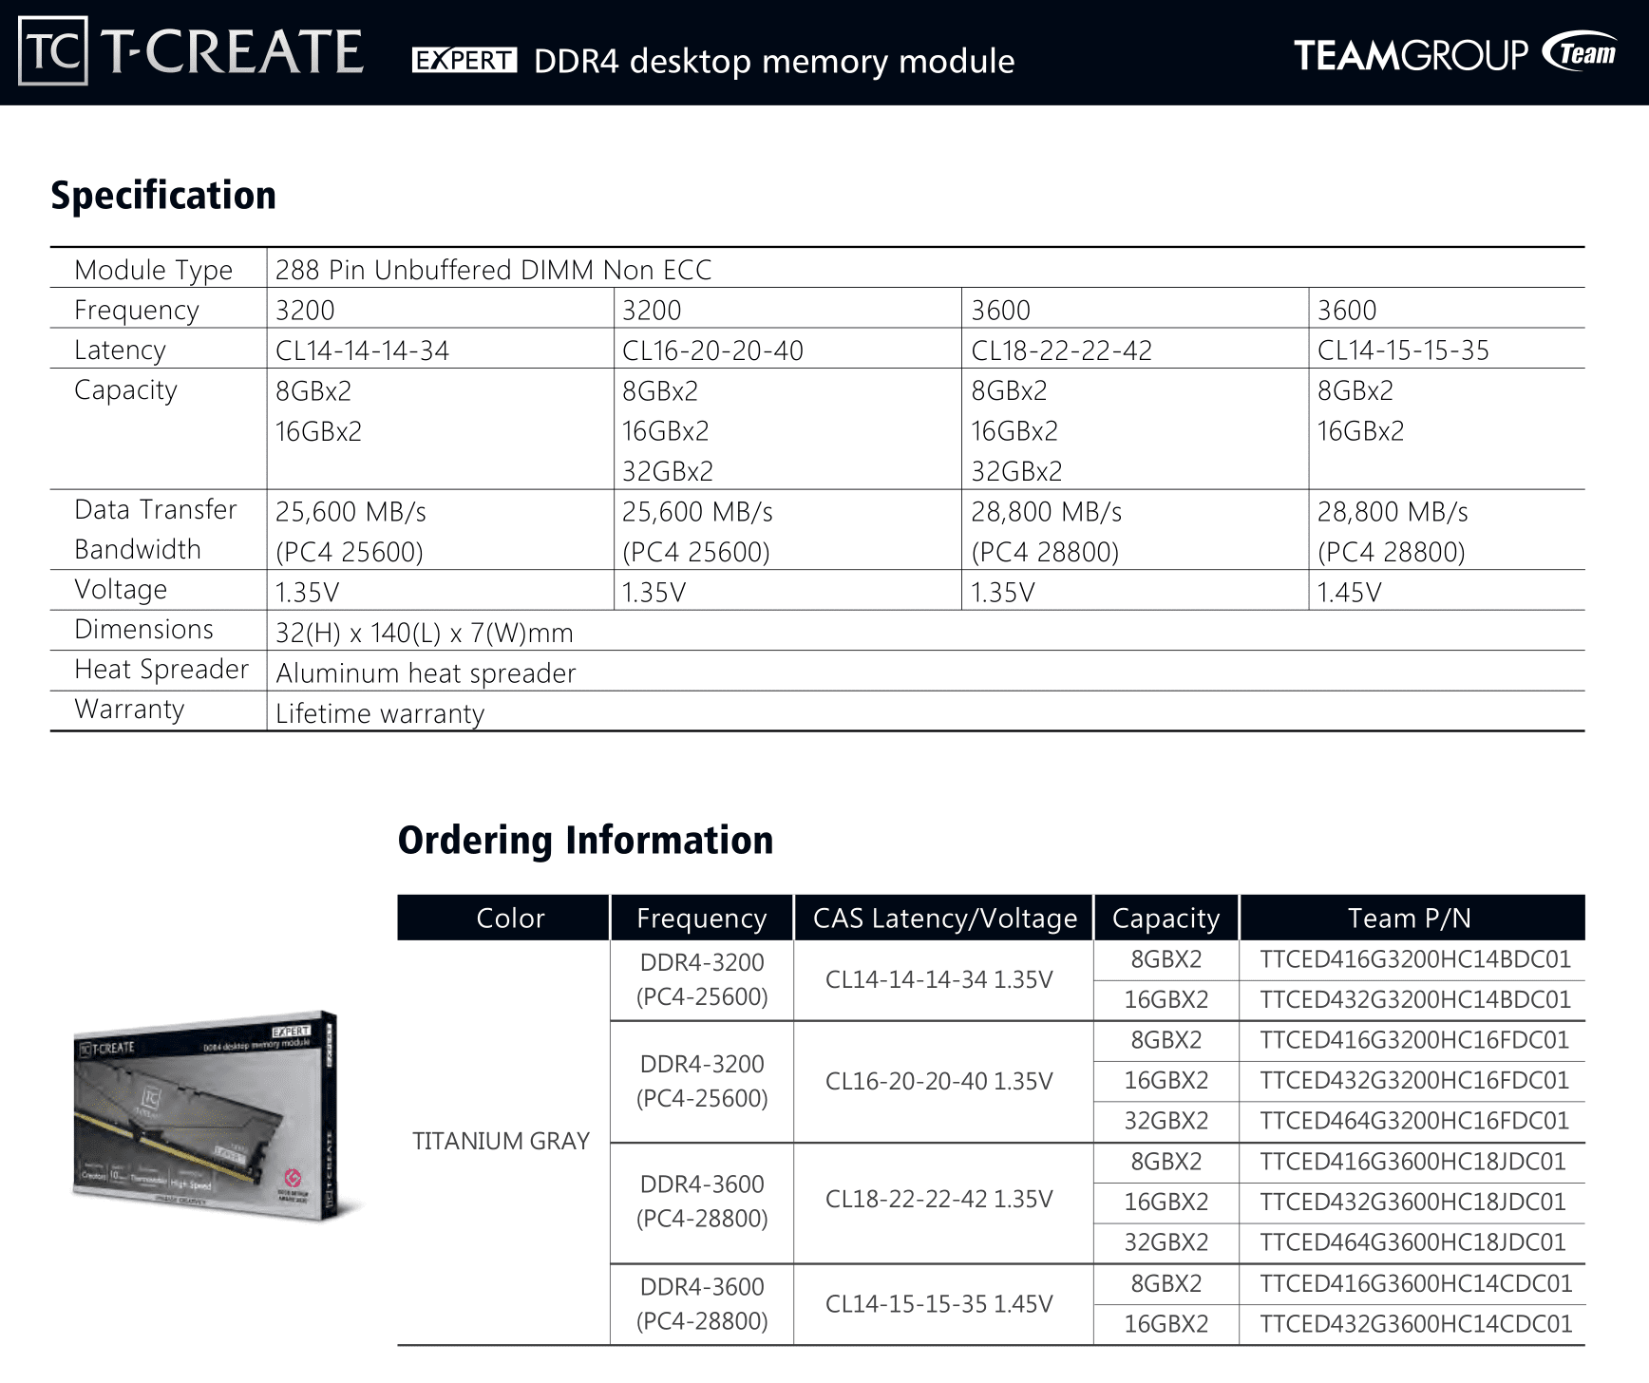Click '8GBX2' in the TTCED416G3200HC14BDC01 row
Viewport: 1649px width, 1383px height.
[1166, 959]
